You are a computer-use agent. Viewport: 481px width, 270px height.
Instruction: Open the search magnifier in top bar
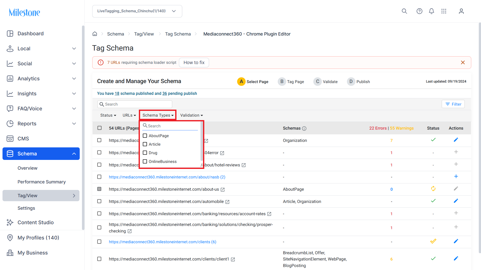[x=404, y=11]
